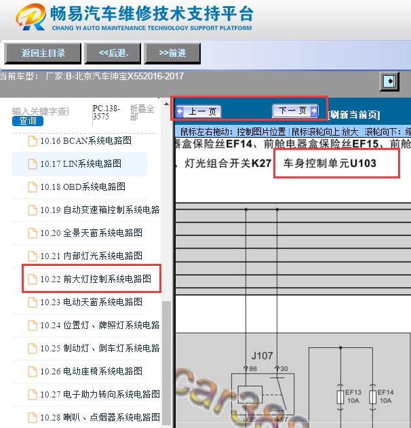Screen dimensions: 411x428
Task: Click the sidebar scrollbar thumb
Action: pyautogui.click(x=166, y=363)
